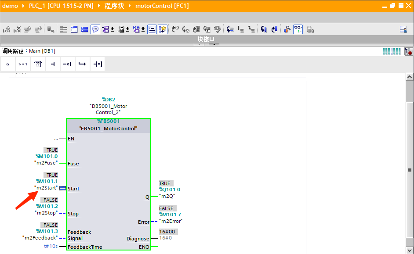Insert an AND box from favorites
The height and width of the screenshot is (254, 414).
point(7,64)
